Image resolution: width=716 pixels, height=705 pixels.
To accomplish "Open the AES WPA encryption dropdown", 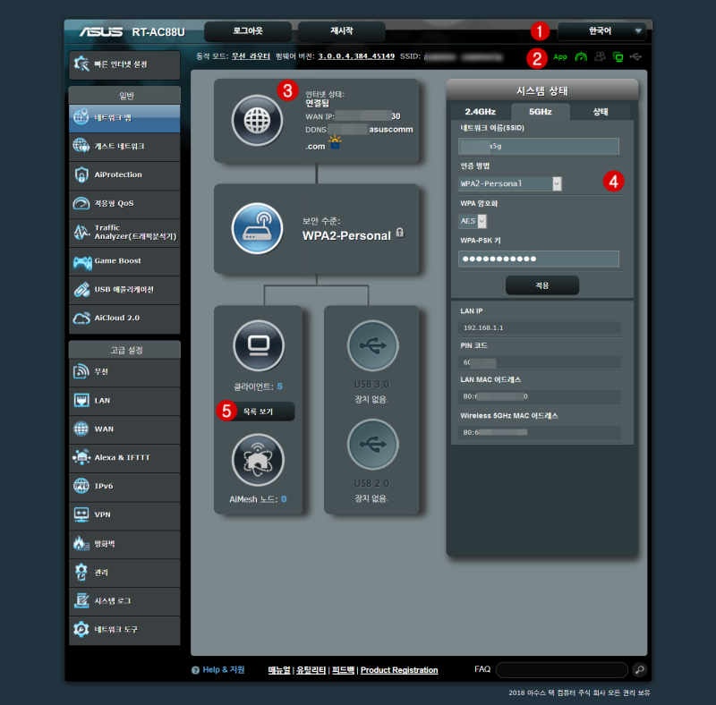I will pyautogui.click(x=473, y=221).
